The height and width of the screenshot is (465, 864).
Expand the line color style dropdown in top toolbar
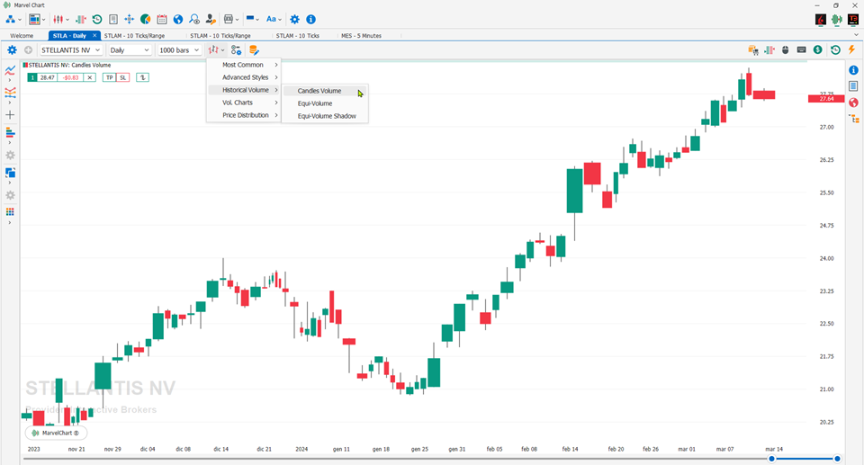tap(252, 19)
